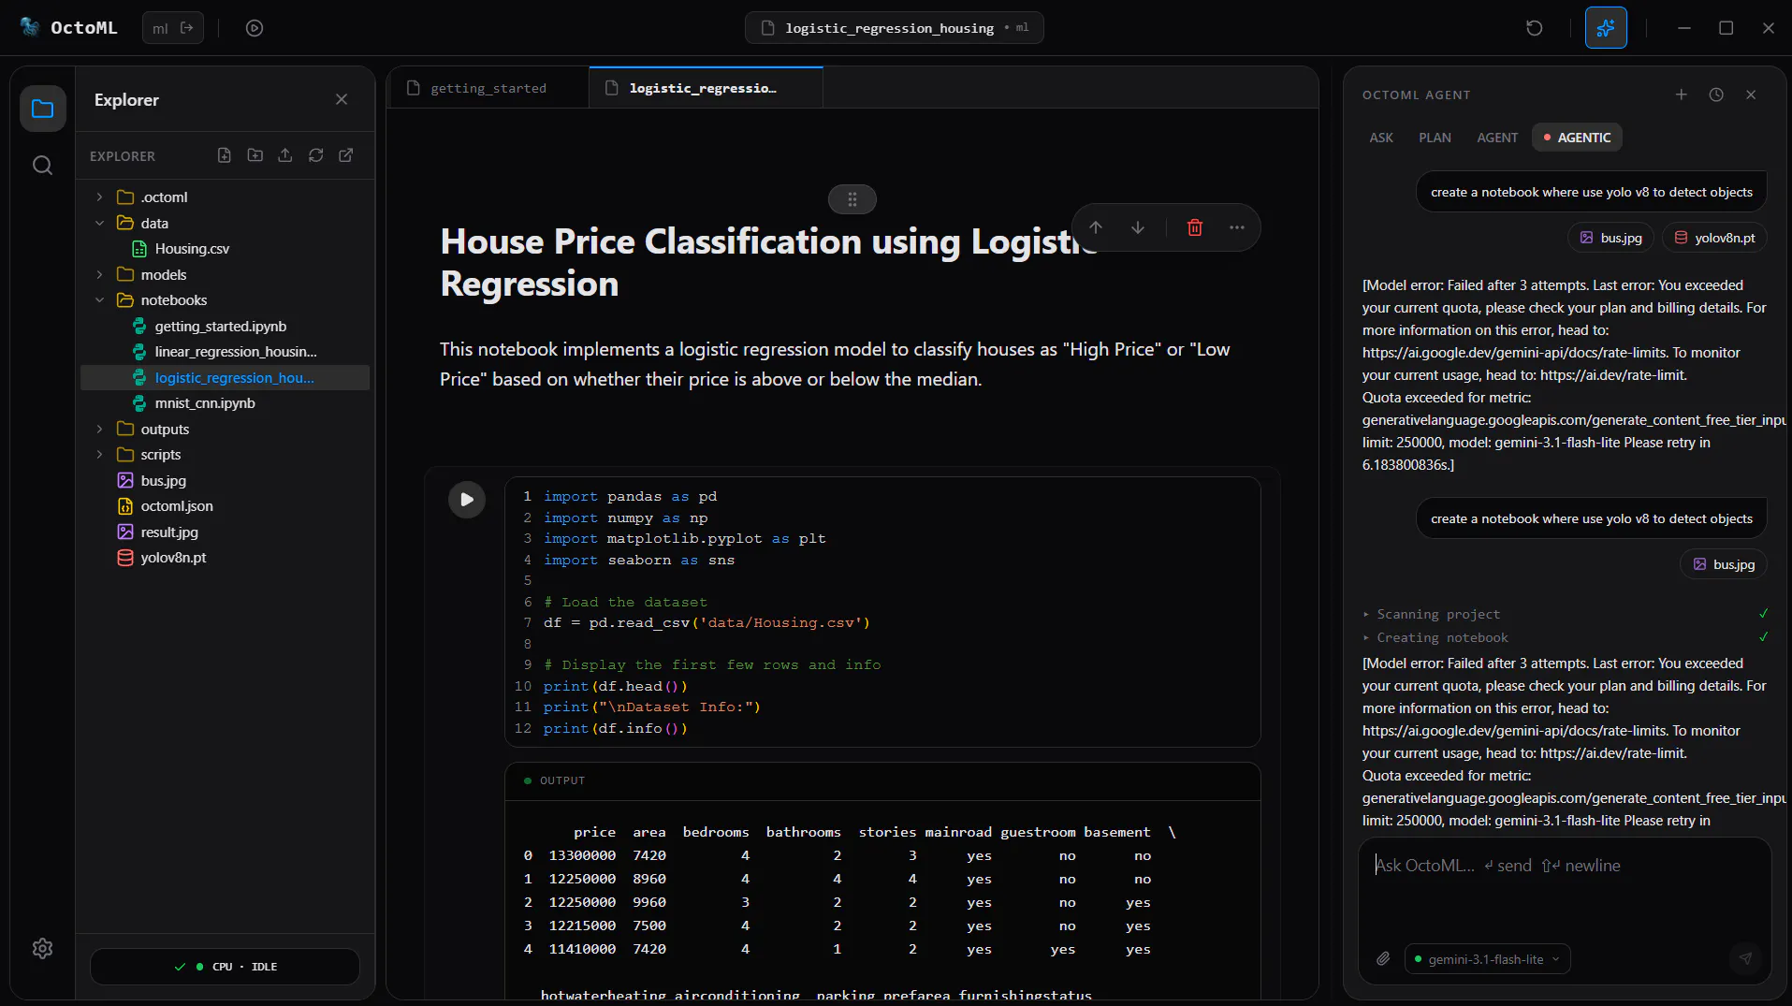Select the AGENTIC mode
This screenshot has height=1006, width=1792.
click(1577, 138)
